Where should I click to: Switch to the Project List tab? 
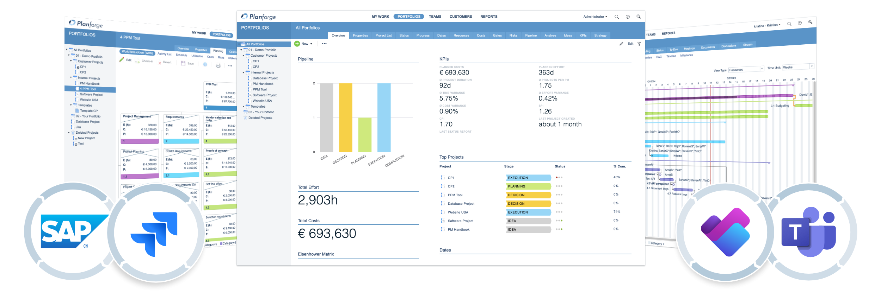tap(383, 36)
